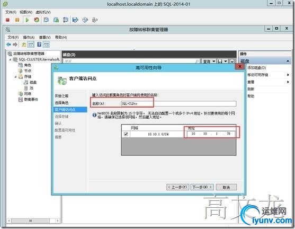Click the up-folder icon in cluster manager toolbar

pos(24,45)
